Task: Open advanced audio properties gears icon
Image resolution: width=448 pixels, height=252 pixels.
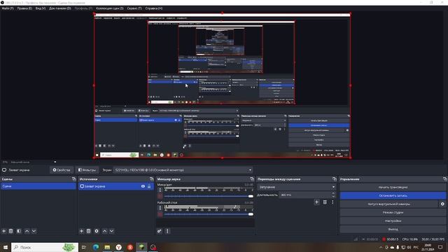Action: click(160, 231)
